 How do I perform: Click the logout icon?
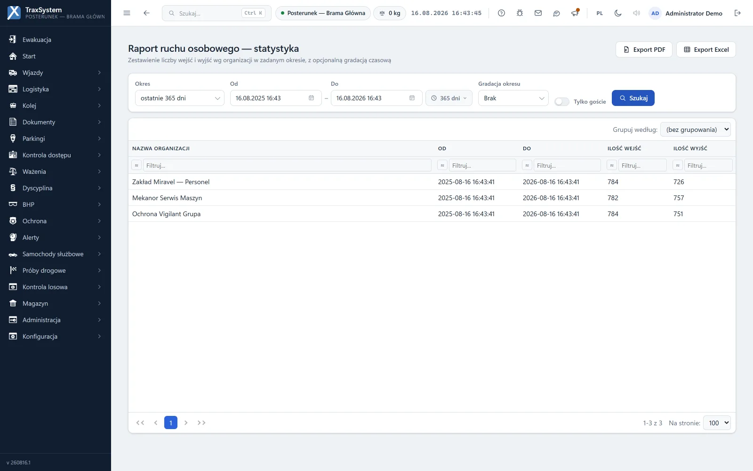pyautogui.click(x=737, y=13)
